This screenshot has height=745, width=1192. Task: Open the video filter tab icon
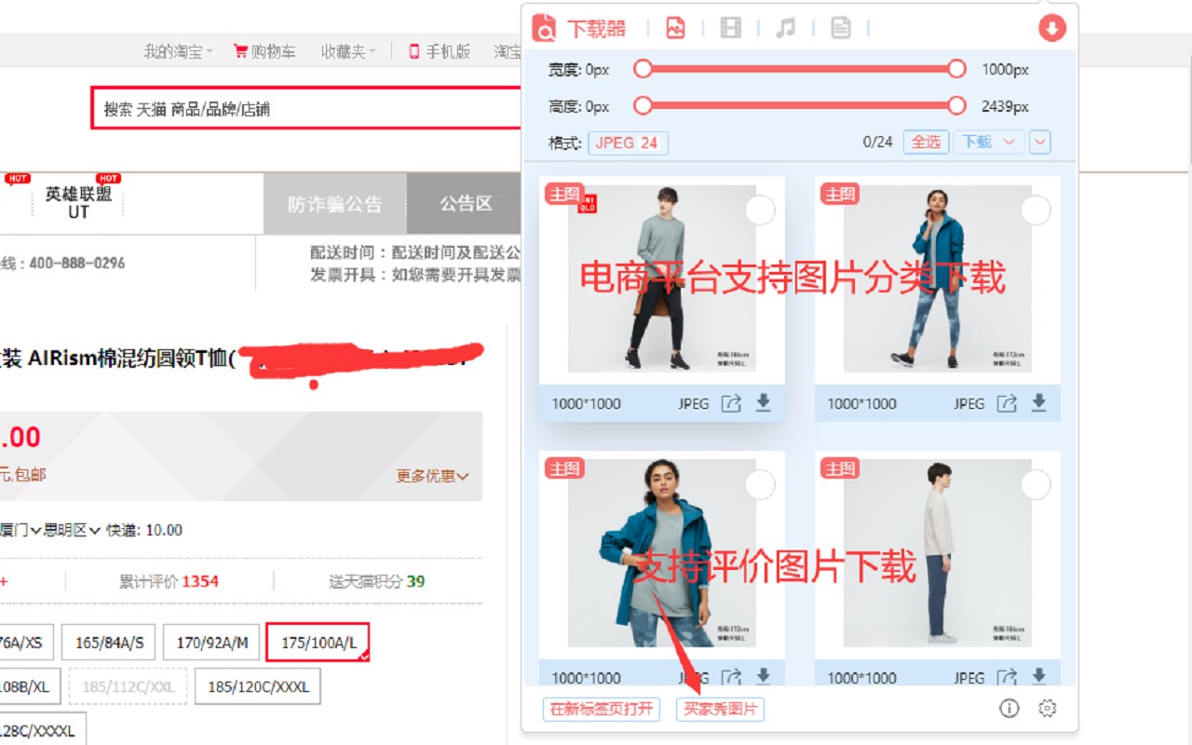tap(731, 28)
